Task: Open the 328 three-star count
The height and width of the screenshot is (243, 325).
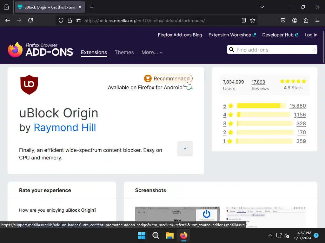Action: [x=301, y=124]
